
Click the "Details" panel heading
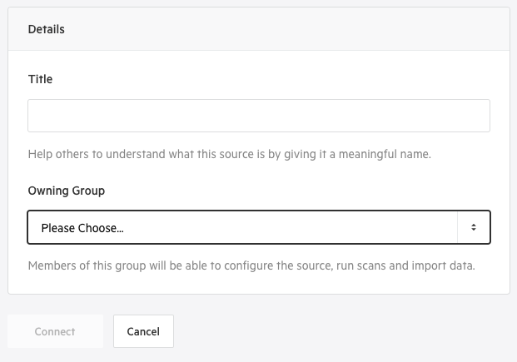tap(47, 29)
